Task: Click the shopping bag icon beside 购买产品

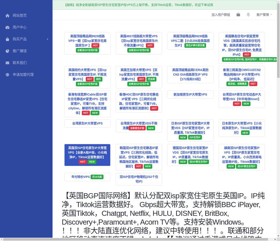Action: pyautogui.click(x=8, y=39)
